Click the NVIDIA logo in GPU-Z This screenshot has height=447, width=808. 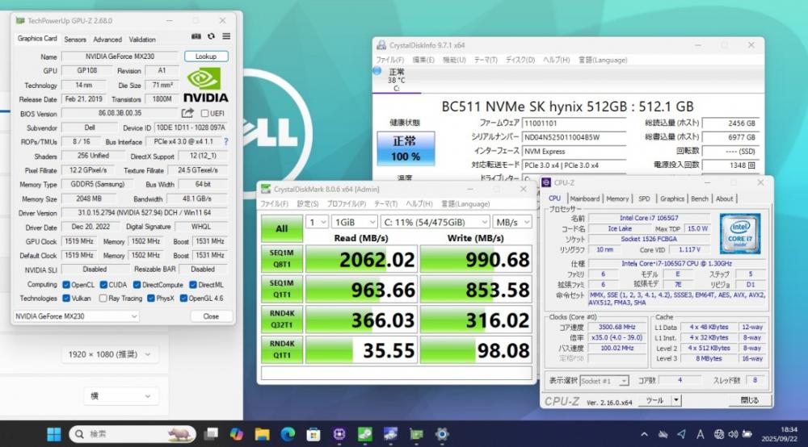[205, 86]
